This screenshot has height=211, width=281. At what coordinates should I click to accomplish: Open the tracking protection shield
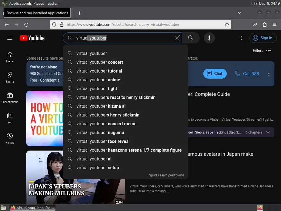pyautogui.click(x=54, y=24)
